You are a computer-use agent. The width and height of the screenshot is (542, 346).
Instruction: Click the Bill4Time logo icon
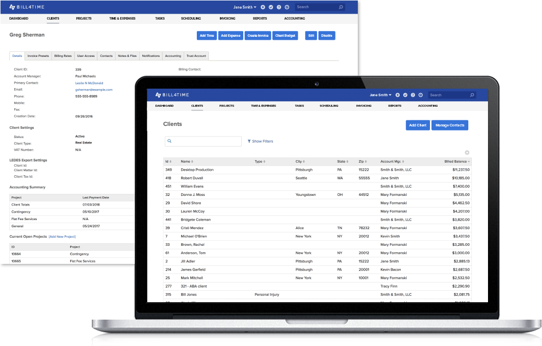tap(158, 95)
